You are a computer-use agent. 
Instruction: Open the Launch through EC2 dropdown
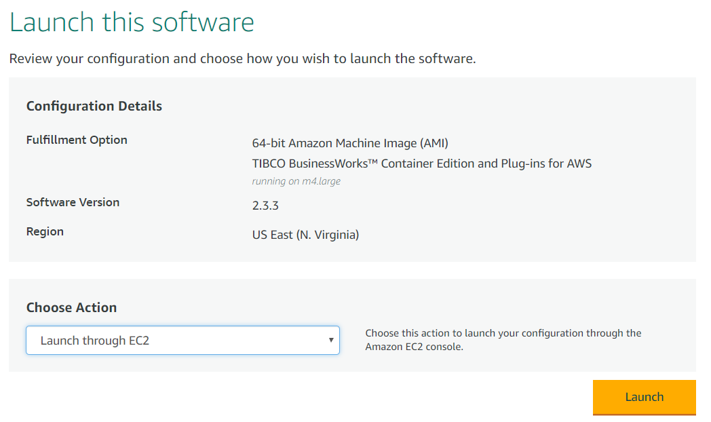pos(182,341)
